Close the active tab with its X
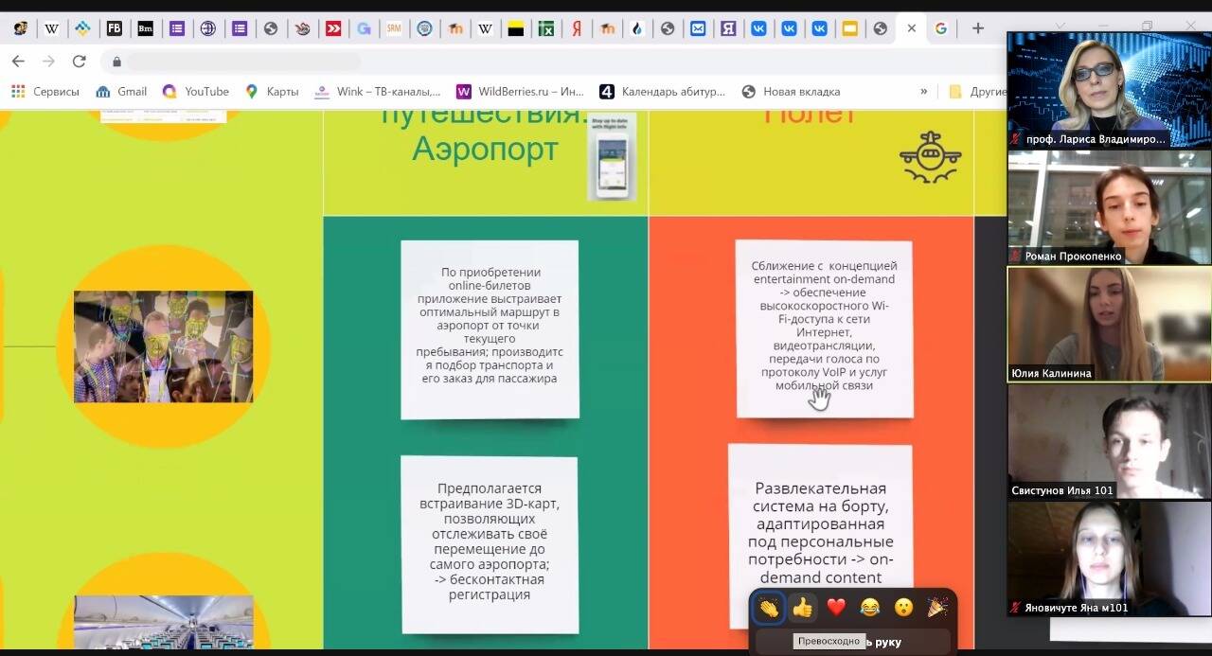Viewport: 1212px width, 656px height. point(911,28)
